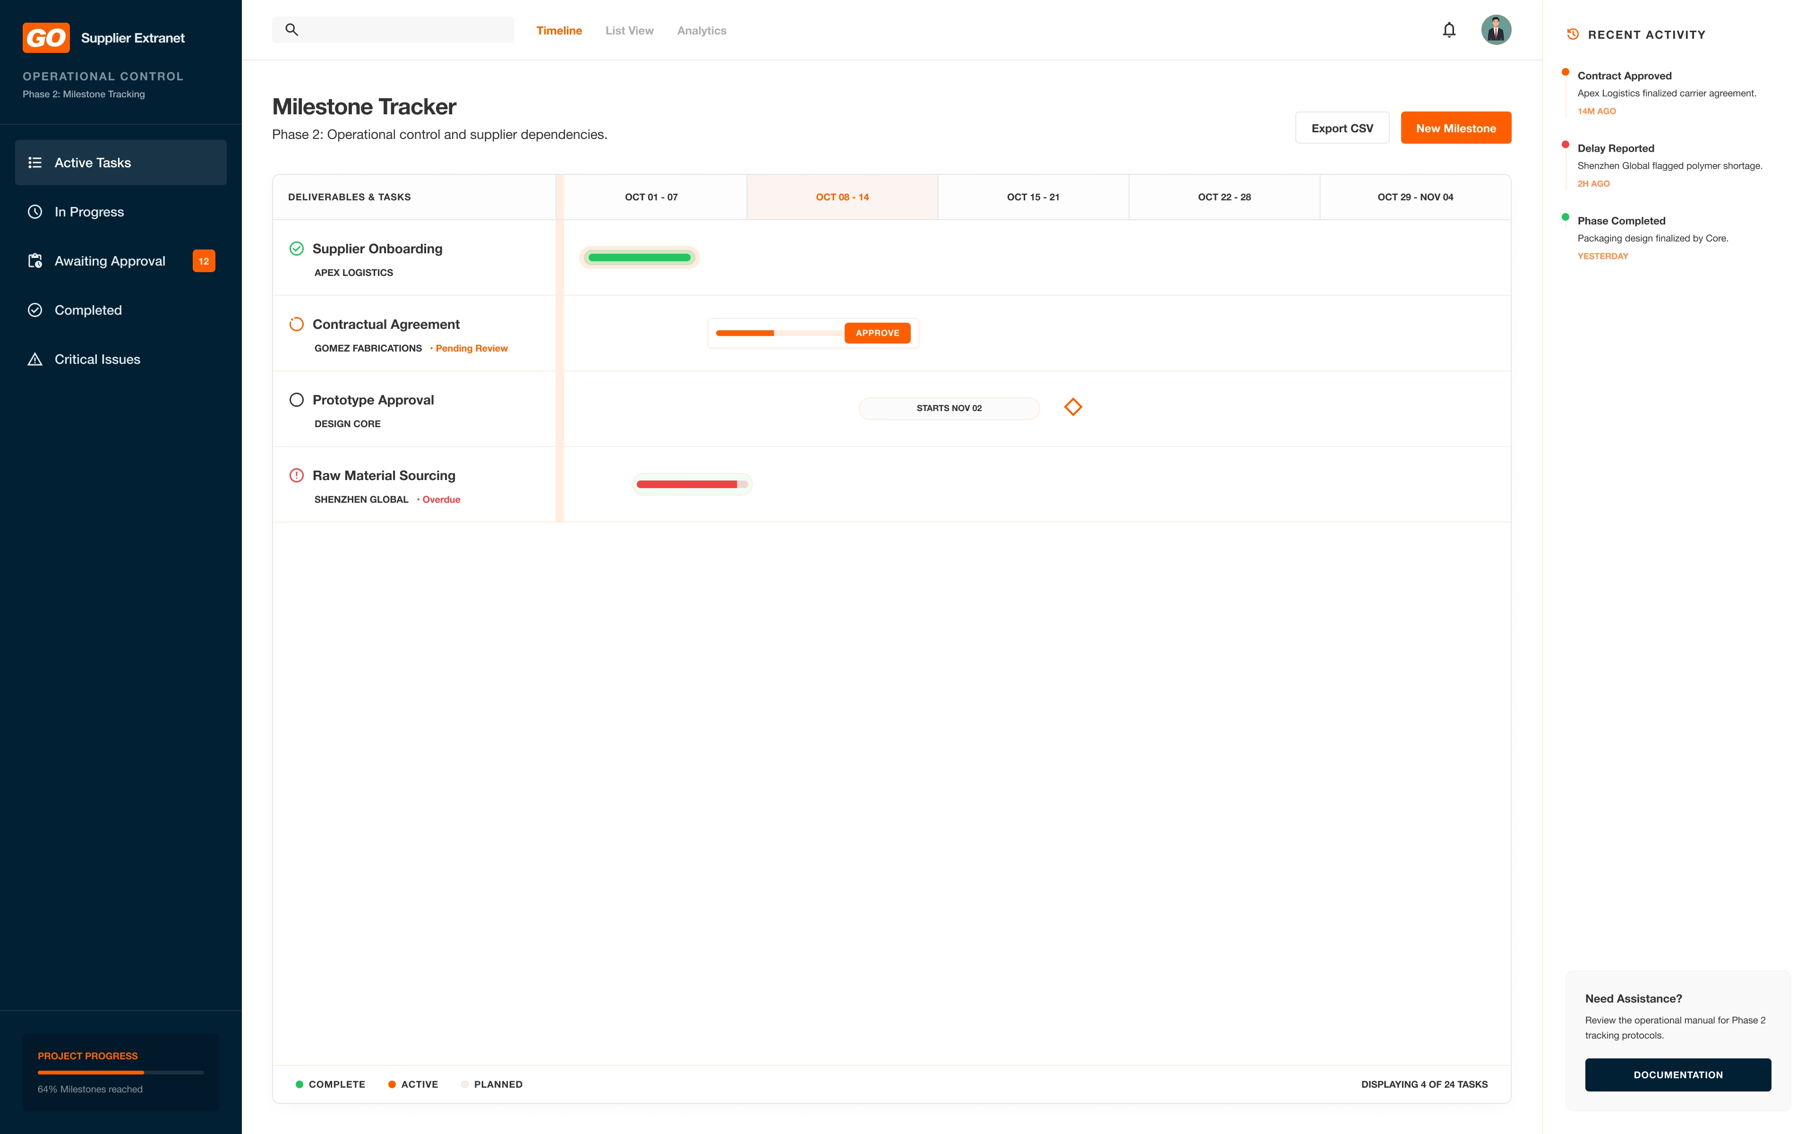Click the GO logo icon
This screenshot has height=1134, width=1814.
tap(46, 37)
